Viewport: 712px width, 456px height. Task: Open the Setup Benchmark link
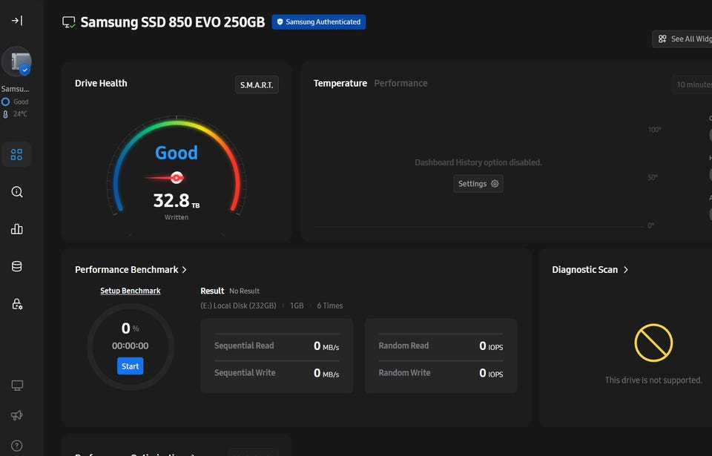point(131,291)
